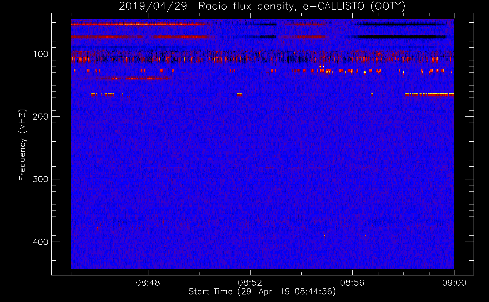
Task: Click the 09:00 time tick label
Action: coord(455,283)
